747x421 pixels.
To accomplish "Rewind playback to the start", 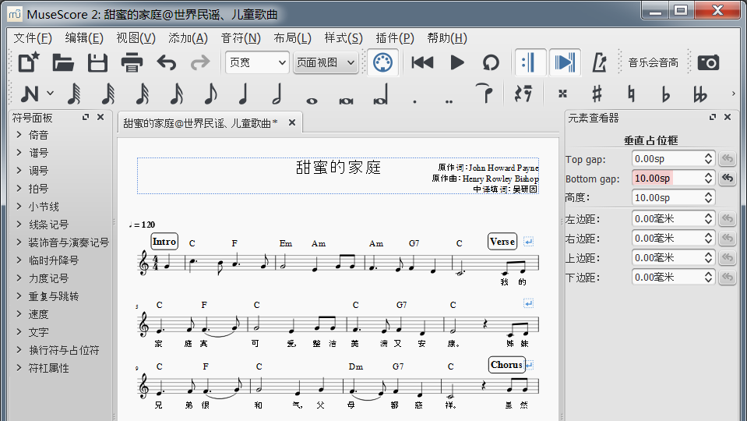I will click(422, 63).
